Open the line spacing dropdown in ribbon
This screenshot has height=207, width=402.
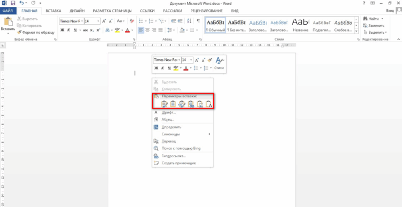click(170, 30)
